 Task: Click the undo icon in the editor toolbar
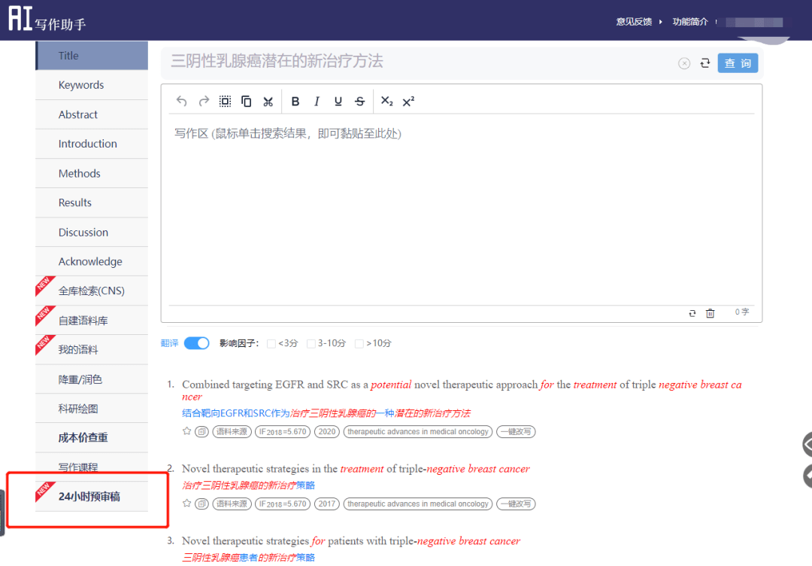pyautogui.click(x=181, y=101)
